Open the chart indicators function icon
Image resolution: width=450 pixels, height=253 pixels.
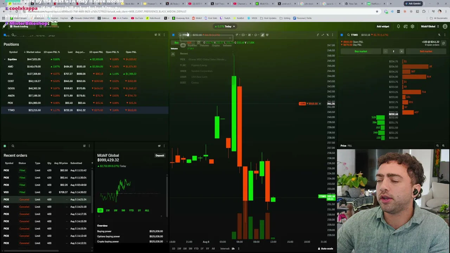(x=318, y=35)
